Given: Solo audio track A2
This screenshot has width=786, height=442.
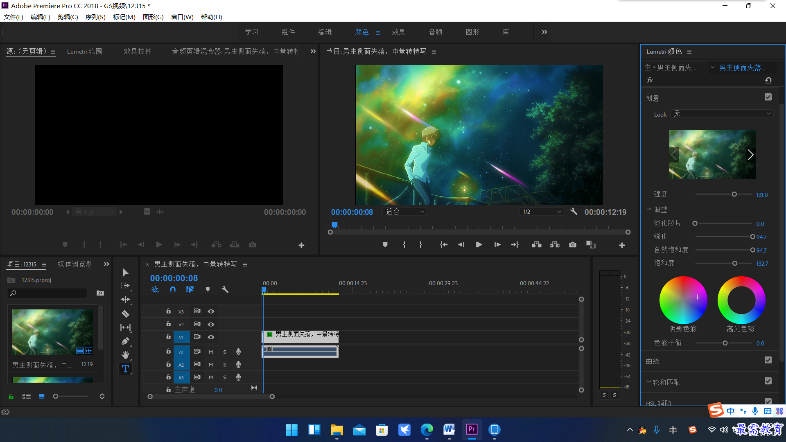Looking at the screenshot, I should pyautogui.click(x=225, y=365).
